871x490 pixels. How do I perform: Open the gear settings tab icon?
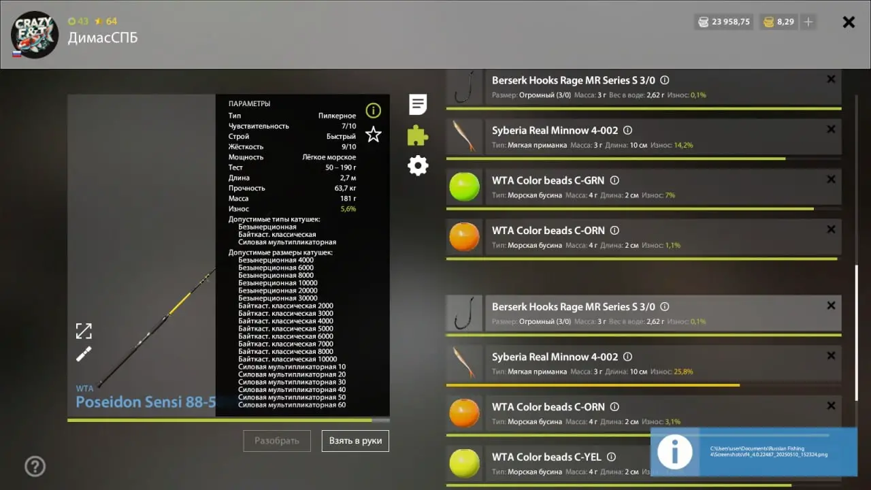[418, 165]
